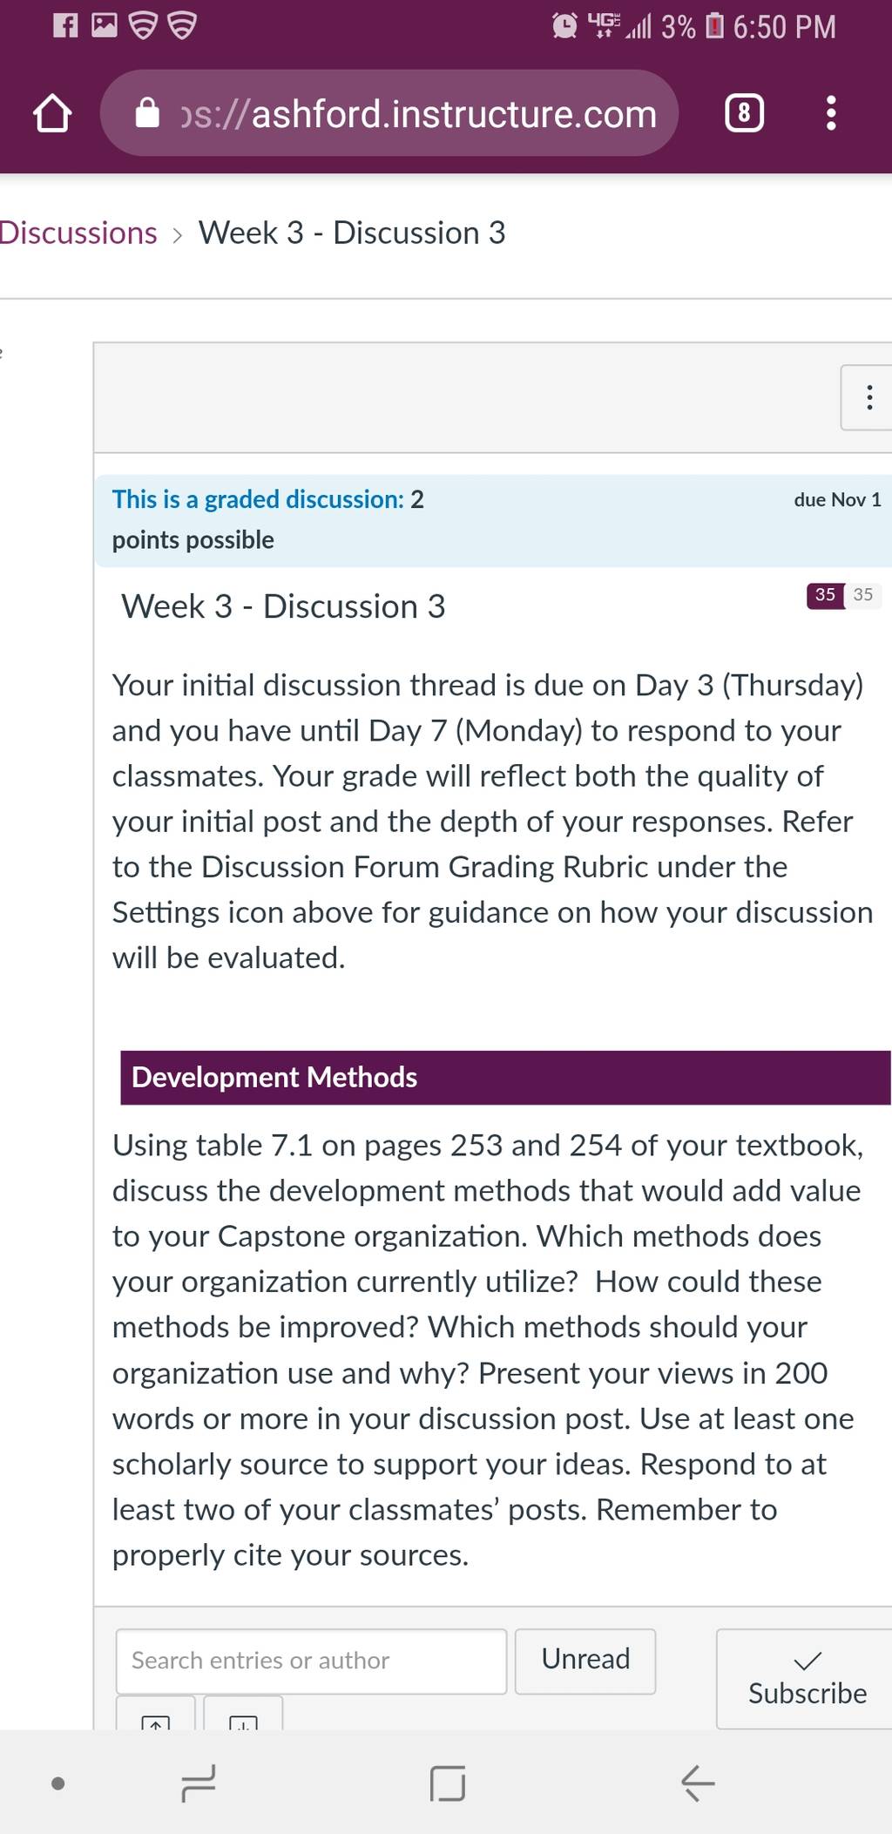This screenshot has width=892, height=1834.
Task: Open the browser three-dot overflow menu
Action: click(x=831, y=114)
